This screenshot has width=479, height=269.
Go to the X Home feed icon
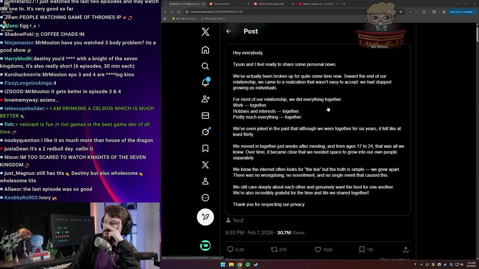(205, 50)
